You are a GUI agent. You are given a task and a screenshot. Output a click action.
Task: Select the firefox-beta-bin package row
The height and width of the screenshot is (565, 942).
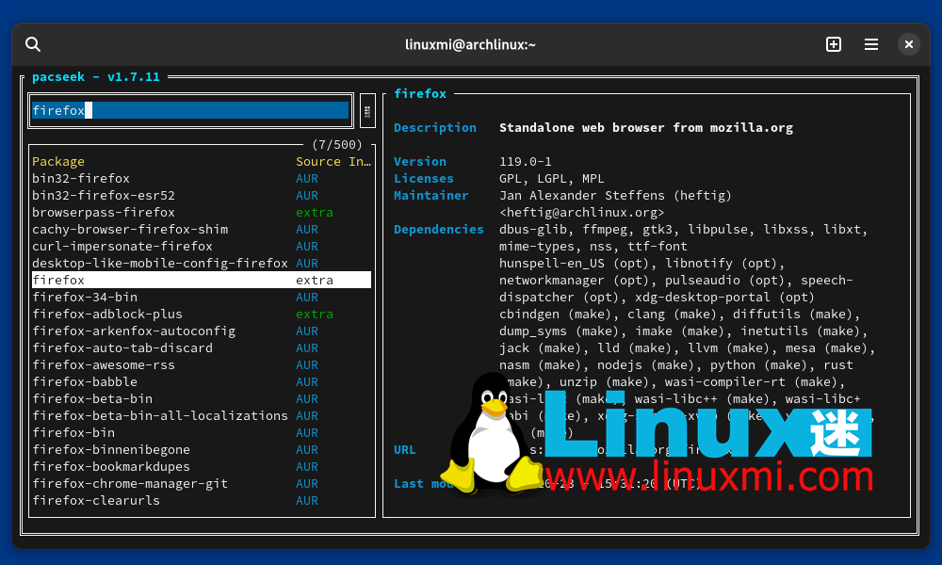pyautogui.click(x=202, y=398)
